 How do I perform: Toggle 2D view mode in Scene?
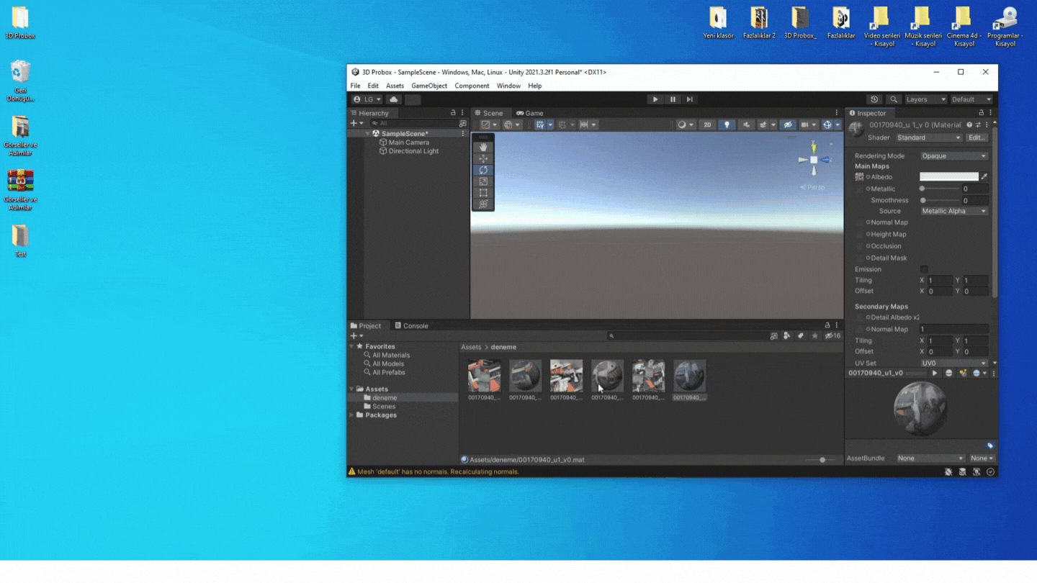coord(707,125)
